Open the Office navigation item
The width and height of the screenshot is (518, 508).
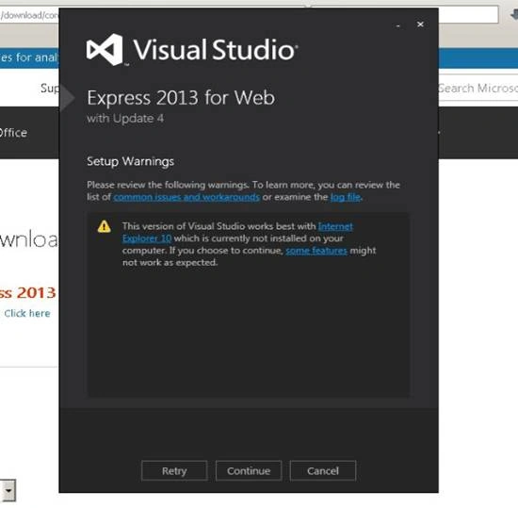pyautogui.click(x=13, y=133)
